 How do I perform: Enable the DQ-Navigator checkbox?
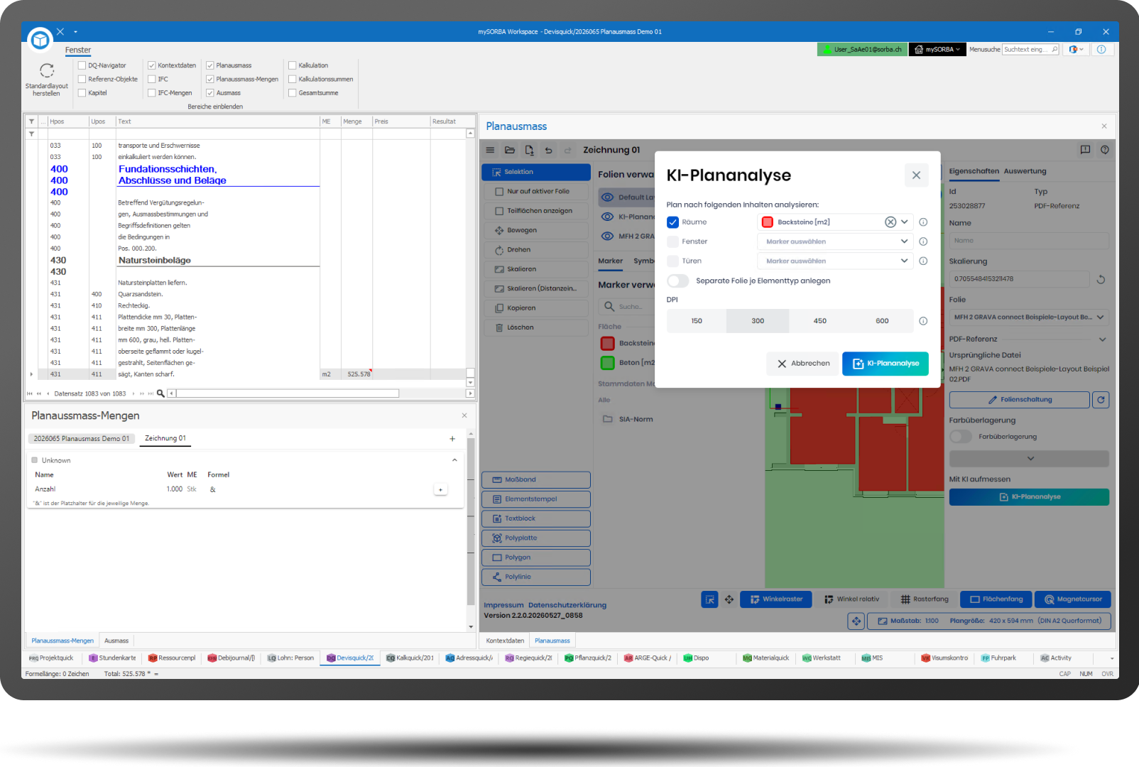82,65
